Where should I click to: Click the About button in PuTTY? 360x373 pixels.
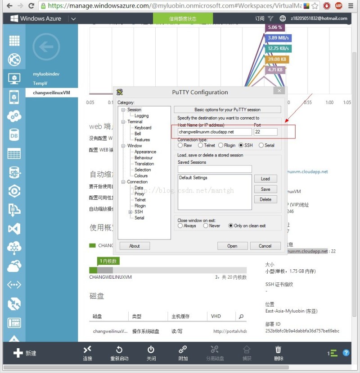(x=135, y=246)
